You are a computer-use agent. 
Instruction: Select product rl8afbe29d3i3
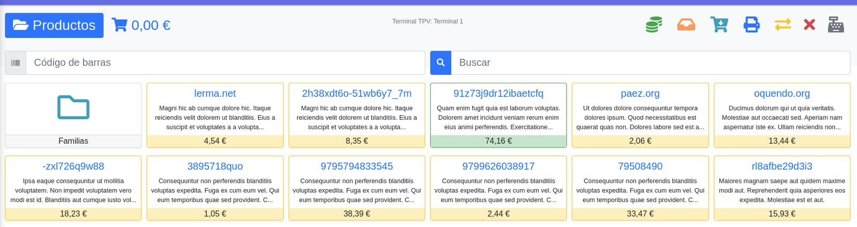point(782,166)
